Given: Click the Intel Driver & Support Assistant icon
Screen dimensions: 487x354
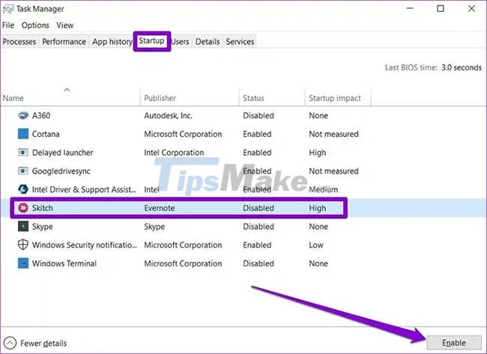Looking at the screenshot, I should [23, 189].
